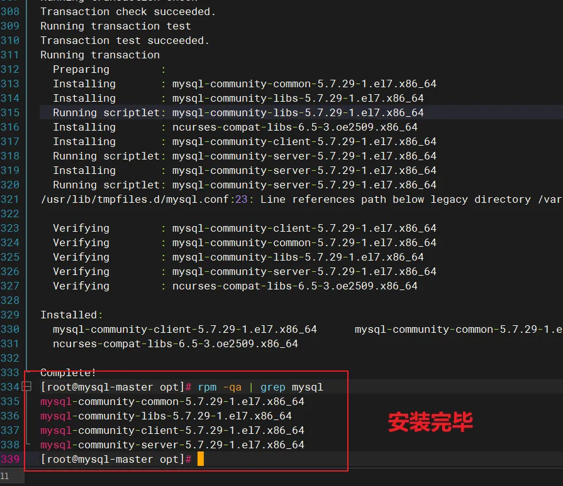Click Running scriptlet mysql-community-server line 318

pos(245,156)
